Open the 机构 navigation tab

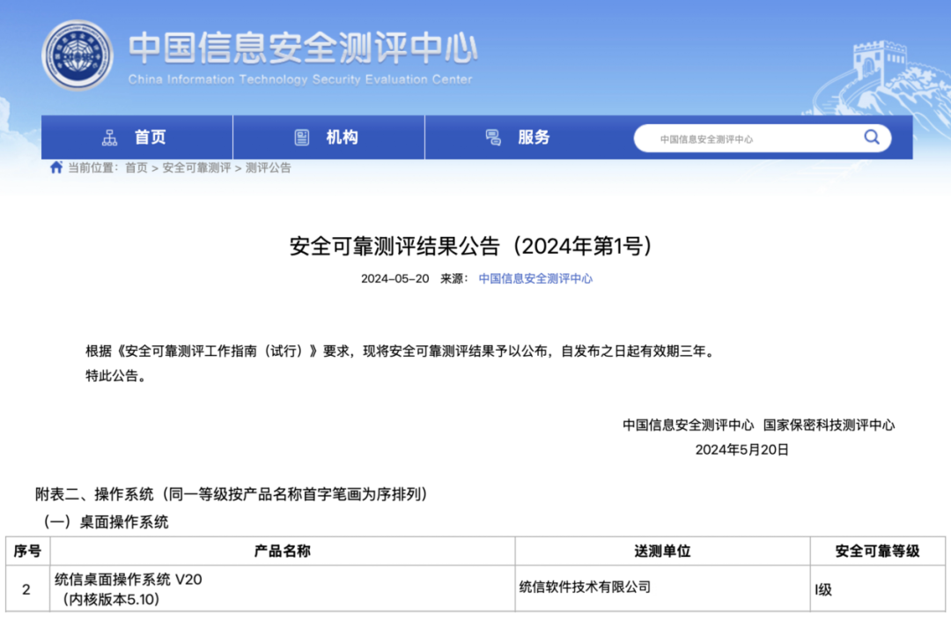(x=328, y=137)
